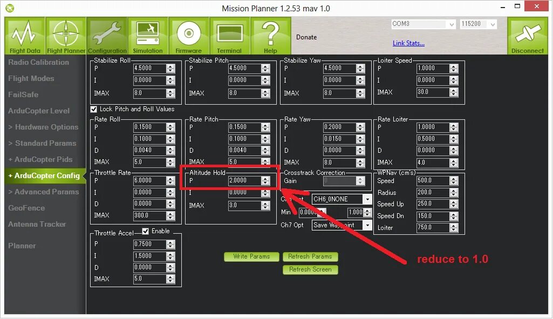This screenshot has height=319, width=553.
Task: Click the Altitude Hold IMAX value field
Action: coord(245,205)
